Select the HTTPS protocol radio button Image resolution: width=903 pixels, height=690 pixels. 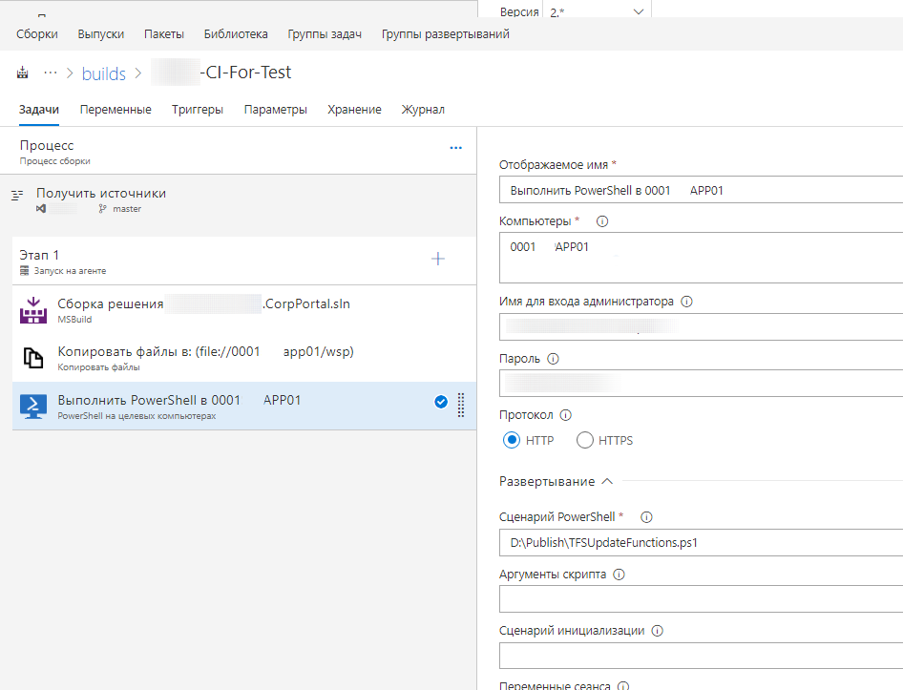[585, 440]
